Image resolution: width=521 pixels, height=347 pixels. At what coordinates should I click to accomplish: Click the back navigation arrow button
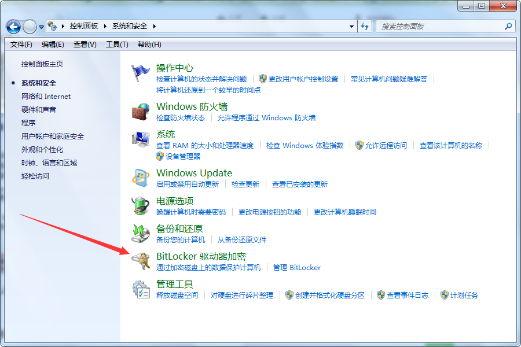click(14, 27)
